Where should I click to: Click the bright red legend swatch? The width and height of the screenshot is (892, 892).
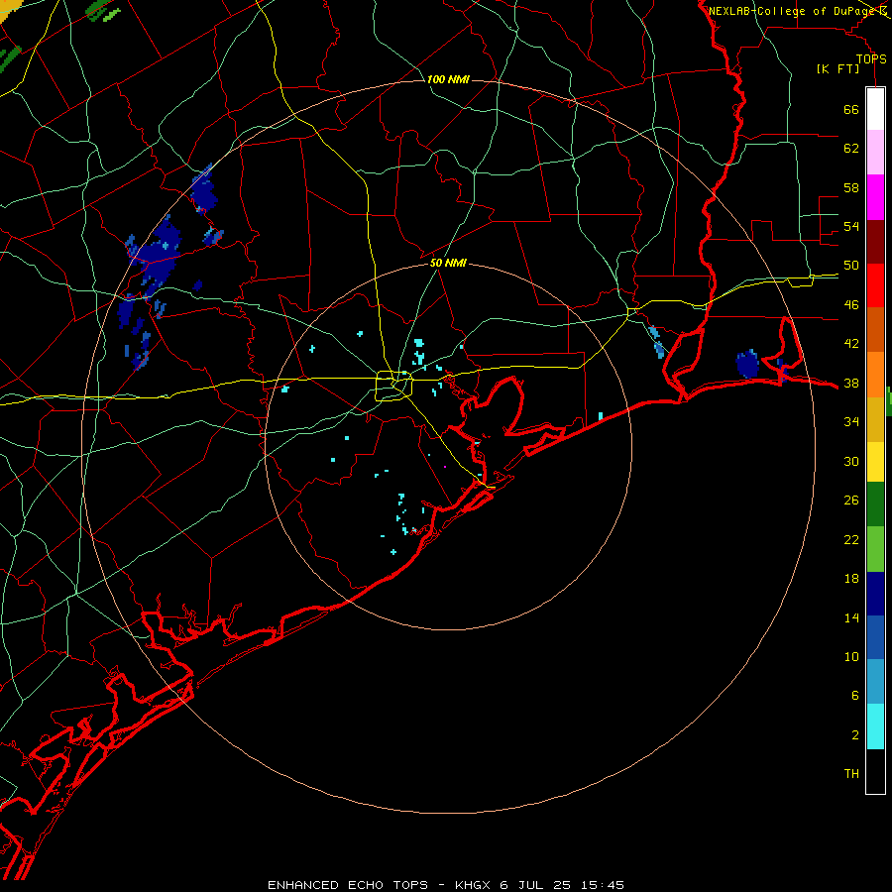875,286
